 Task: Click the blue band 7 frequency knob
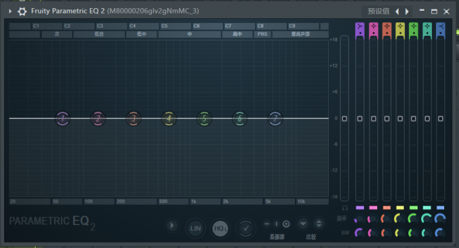440,218
